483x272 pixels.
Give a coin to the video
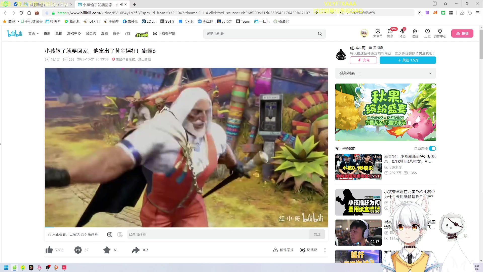coord(78,250)
